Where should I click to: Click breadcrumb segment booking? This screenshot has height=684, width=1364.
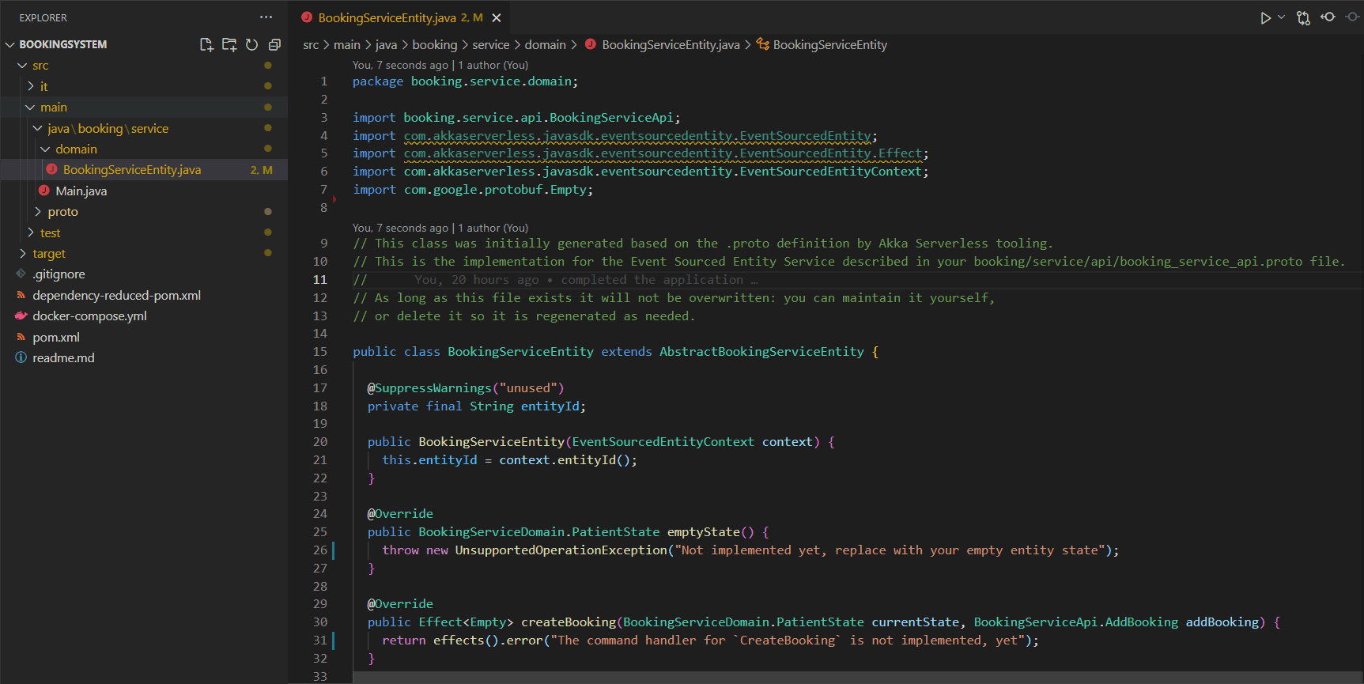435,45
